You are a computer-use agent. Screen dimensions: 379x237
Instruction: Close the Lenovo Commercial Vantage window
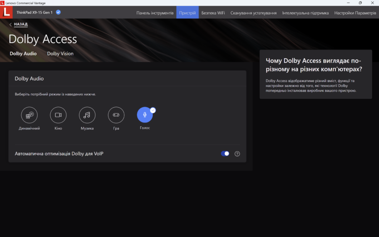[373, 3]
